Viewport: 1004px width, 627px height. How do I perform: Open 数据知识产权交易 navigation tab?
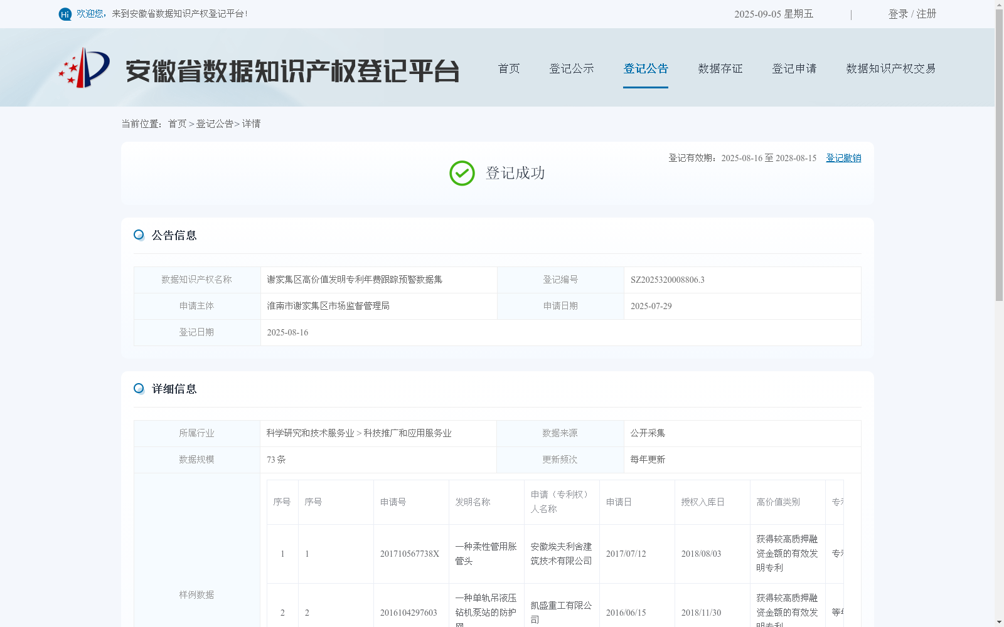891,68
